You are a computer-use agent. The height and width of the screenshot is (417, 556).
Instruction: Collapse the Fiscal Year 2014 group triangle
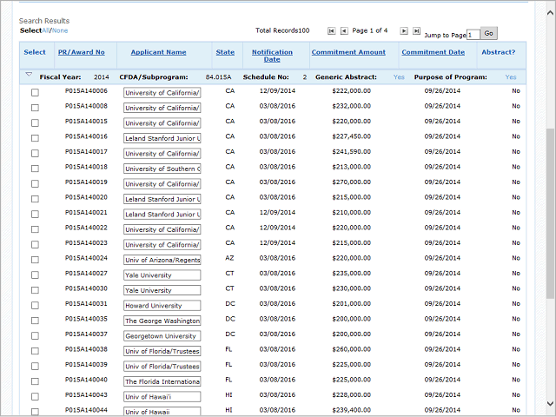[29, 76]
